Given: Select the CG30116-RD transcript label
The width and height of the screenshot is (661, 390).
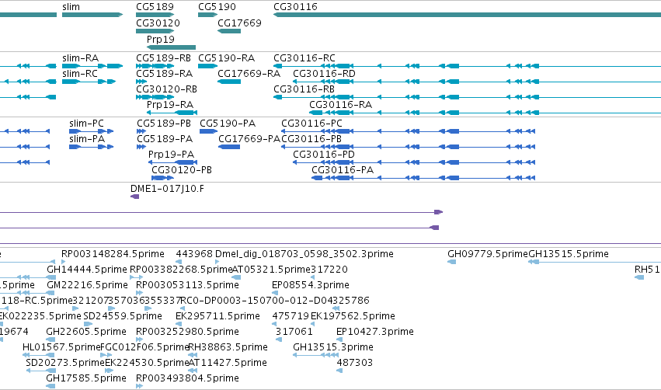Looking at the screenshot, I should [x=324, y=73].
